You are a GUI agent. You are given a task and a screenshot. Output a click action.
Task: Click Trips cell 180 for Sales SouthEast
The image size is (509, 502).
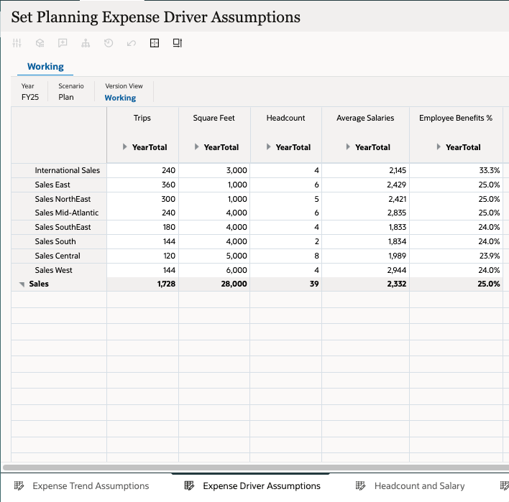pos(142,227)
